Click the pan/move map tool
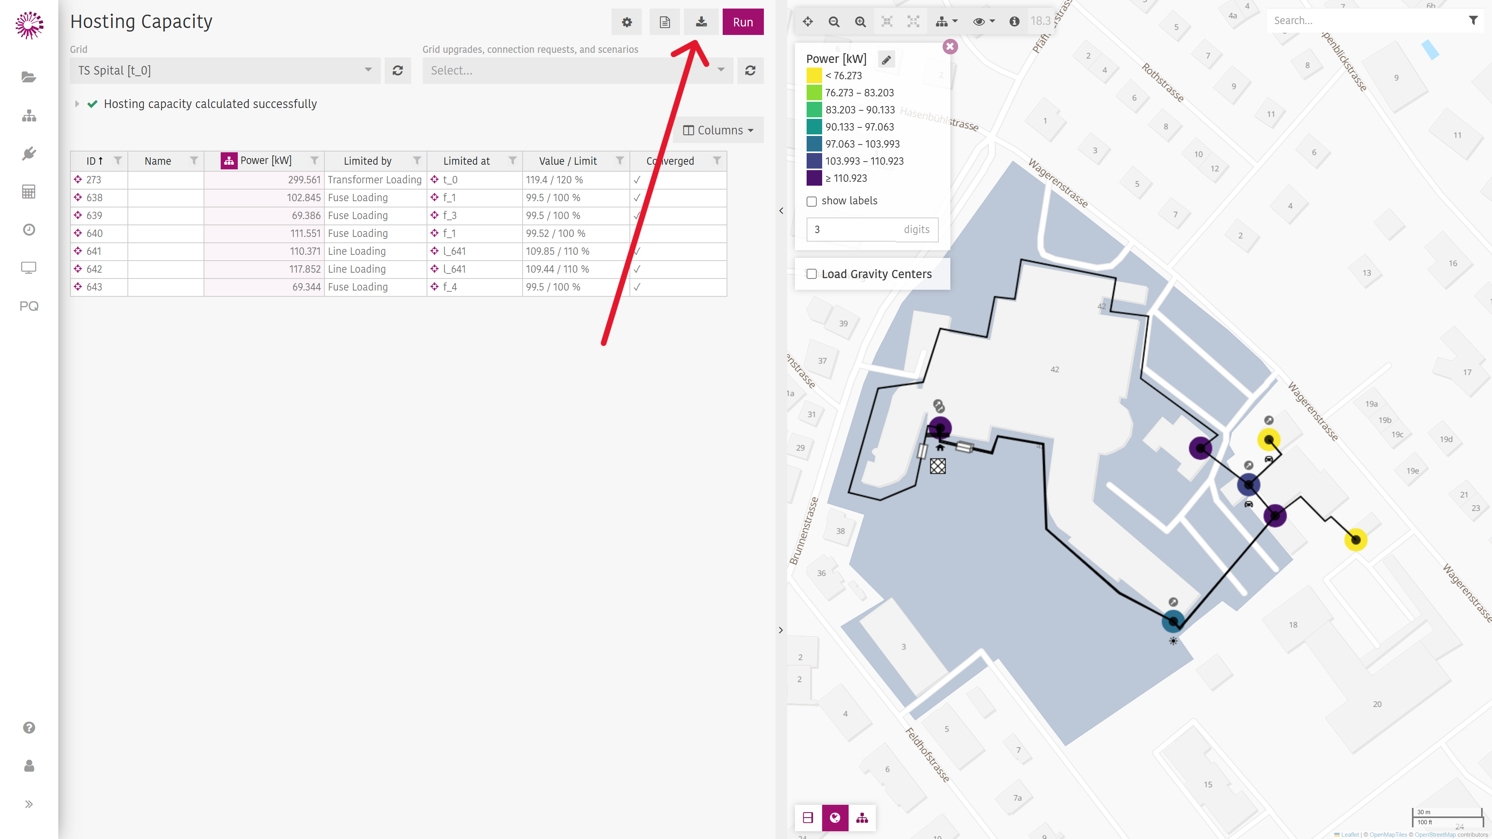Image resolution: width=1492 pixels, height=839 pixels. pyautogui.click(x=807, y=21)
